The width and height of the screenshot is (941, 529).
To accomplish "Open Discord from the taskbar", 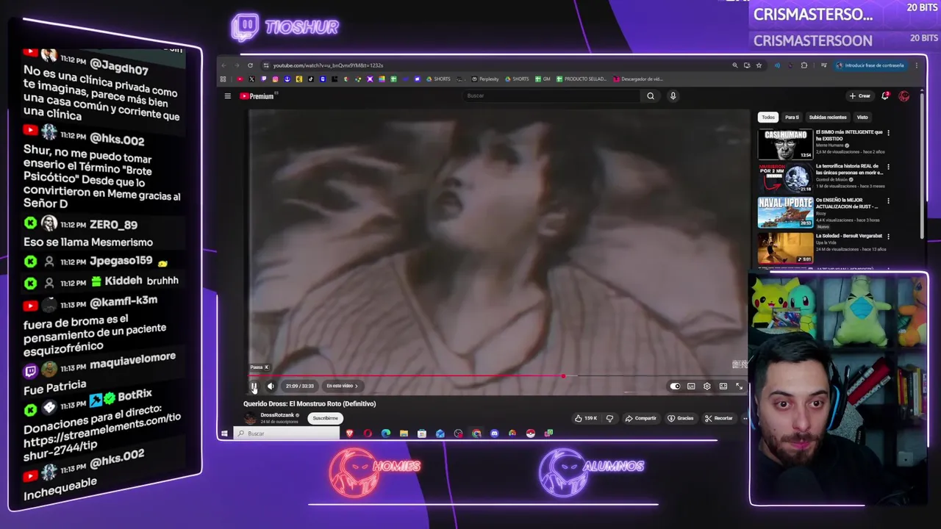I will 494,433.
